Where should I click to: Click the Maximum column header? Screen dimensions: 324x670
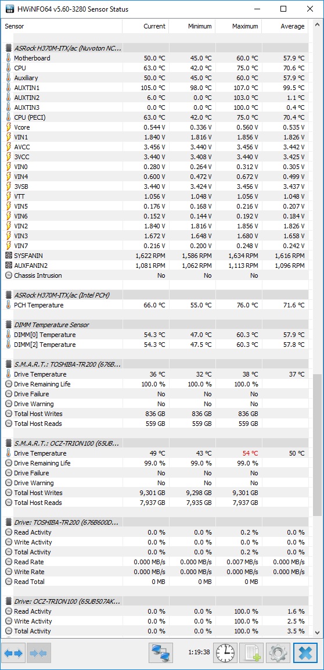click(238, 26)
